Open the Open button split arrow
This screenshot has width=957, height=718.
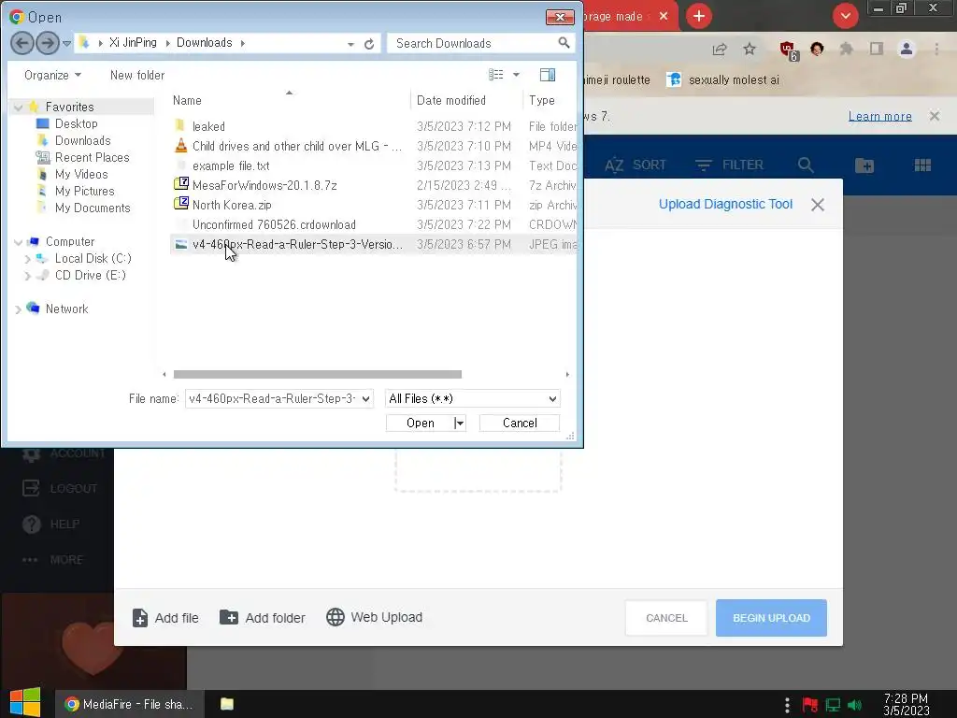click(460, 423)
